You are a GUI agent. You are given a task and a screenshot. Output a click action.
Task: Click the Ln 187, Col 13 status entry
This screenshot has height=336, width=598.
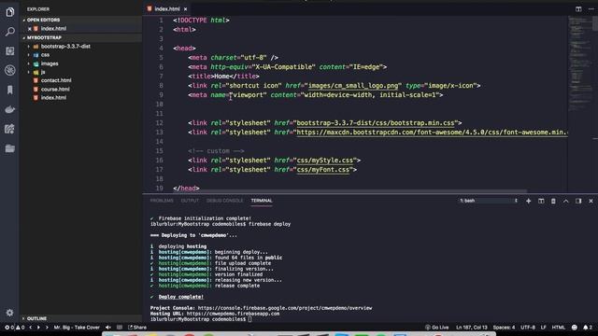point(471,328)
